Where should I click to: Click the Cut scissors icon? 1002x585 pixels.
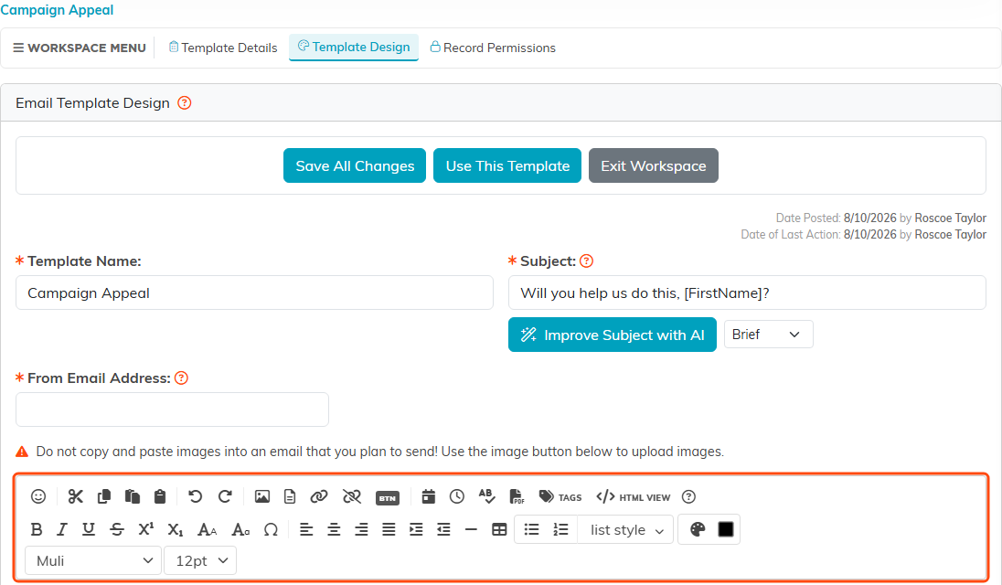pyautogui.click(x=75, y=497)
